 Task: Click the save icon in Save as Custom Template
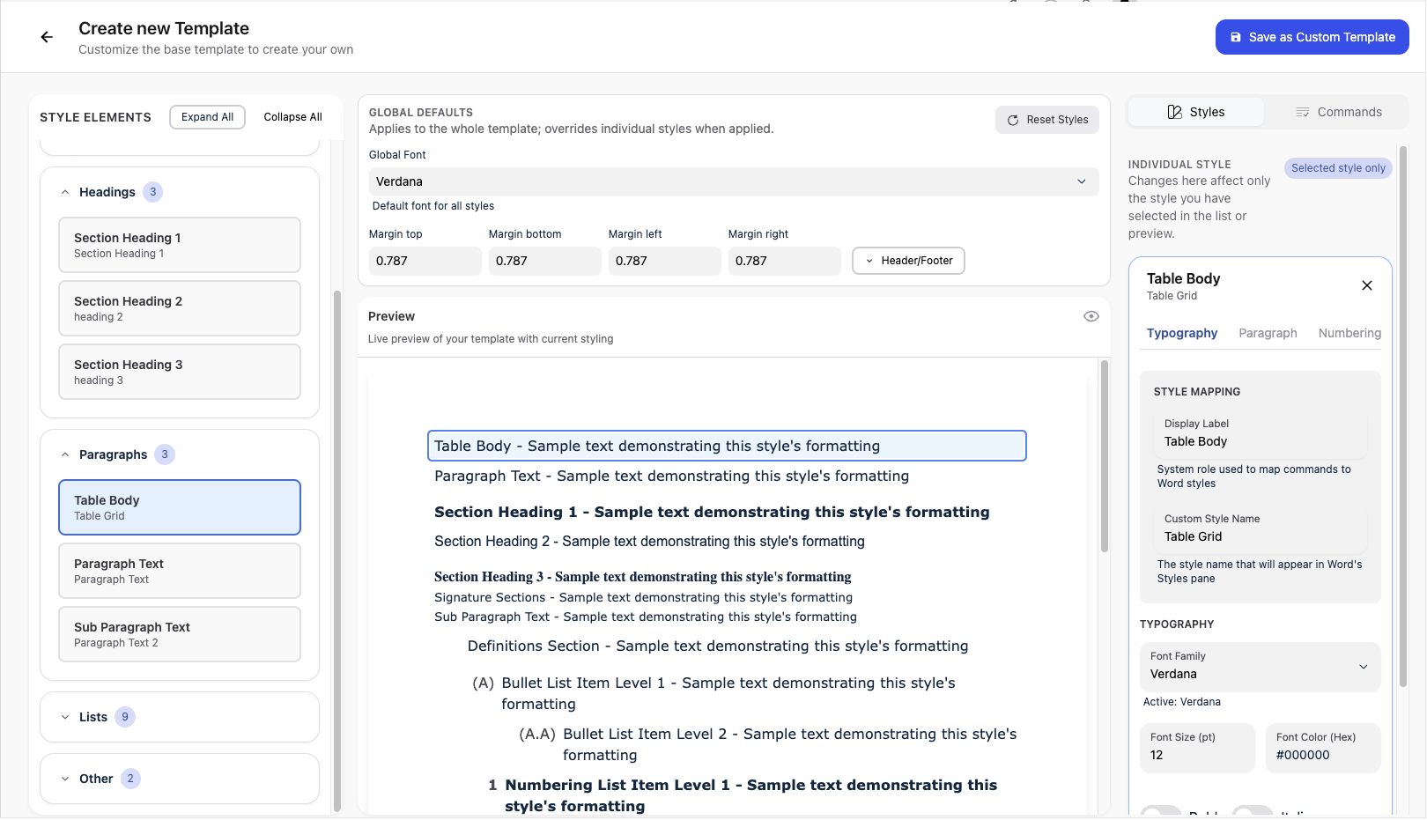[1236, 37]
